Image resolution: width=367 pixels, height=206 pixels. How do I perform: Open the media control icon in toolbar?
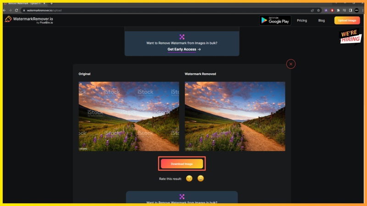click(345, 10)
